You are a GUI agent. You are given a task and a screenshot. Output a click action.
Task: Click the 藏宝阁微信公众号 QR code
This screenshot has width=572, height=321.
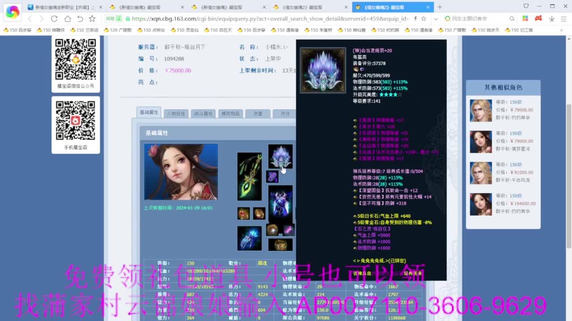point(76,59)
